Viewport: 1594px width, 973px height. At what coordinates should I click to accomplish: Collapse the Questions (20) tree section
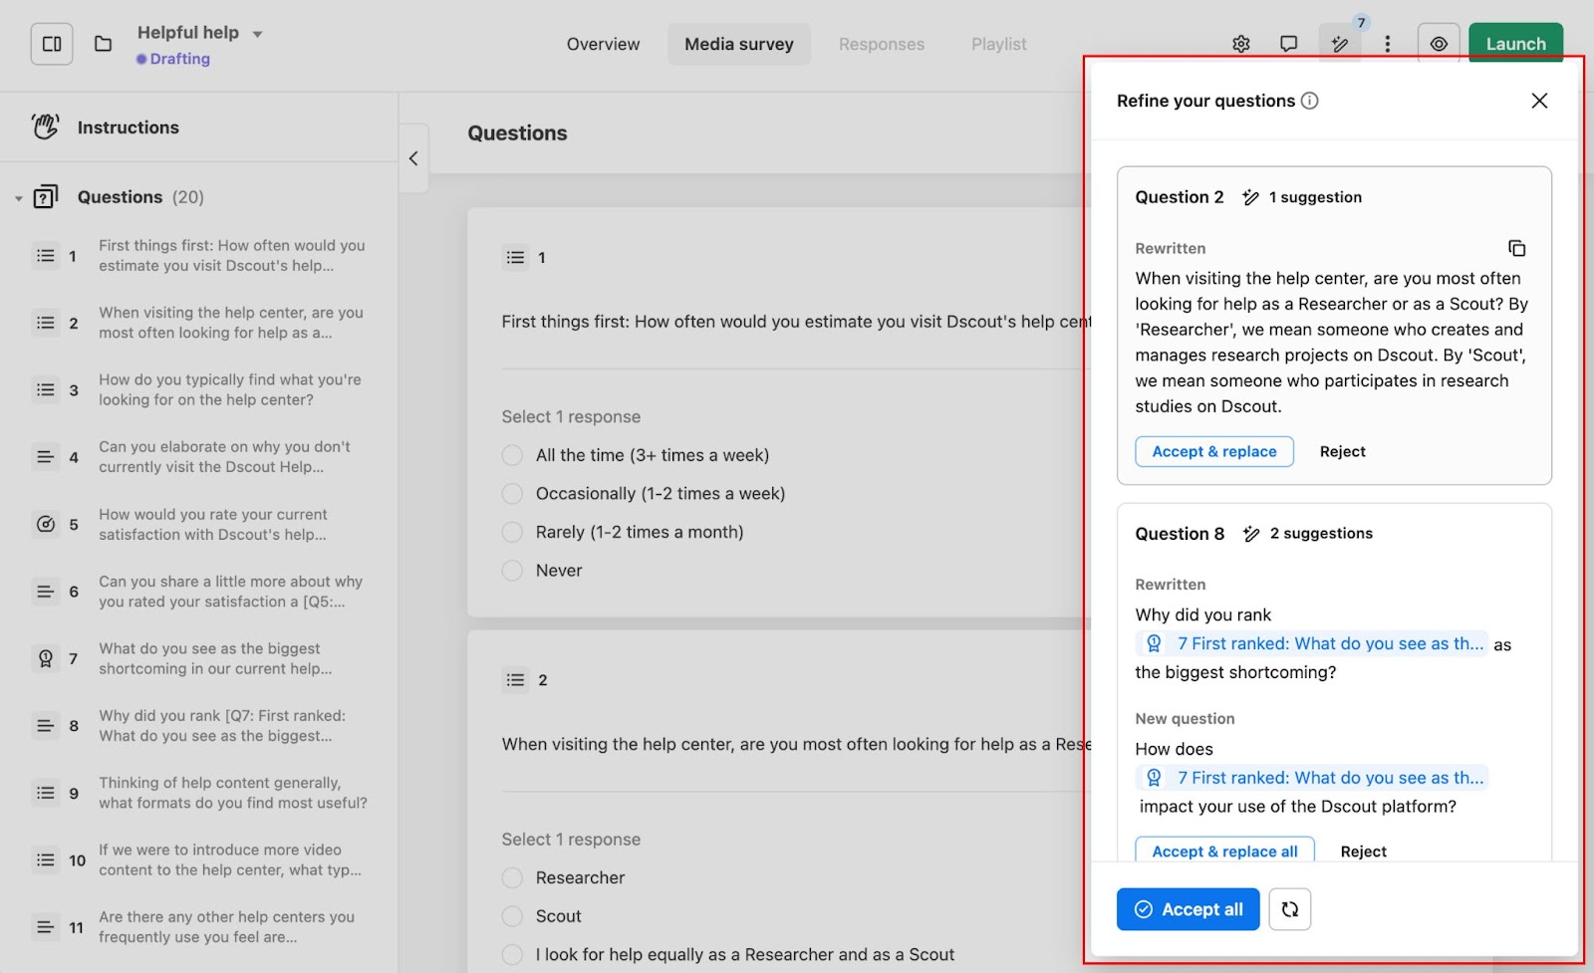(18, 198)
